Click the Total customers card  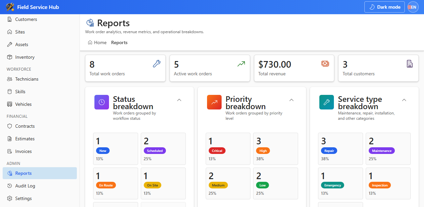pos(378,68)
